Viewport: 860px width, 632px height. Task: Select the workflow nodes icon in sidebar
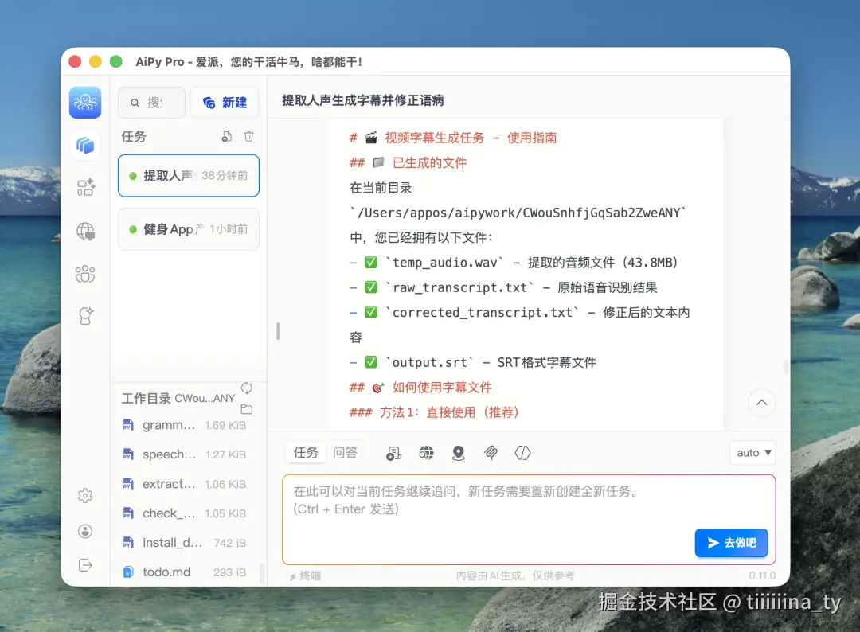[x=85, y=187]
